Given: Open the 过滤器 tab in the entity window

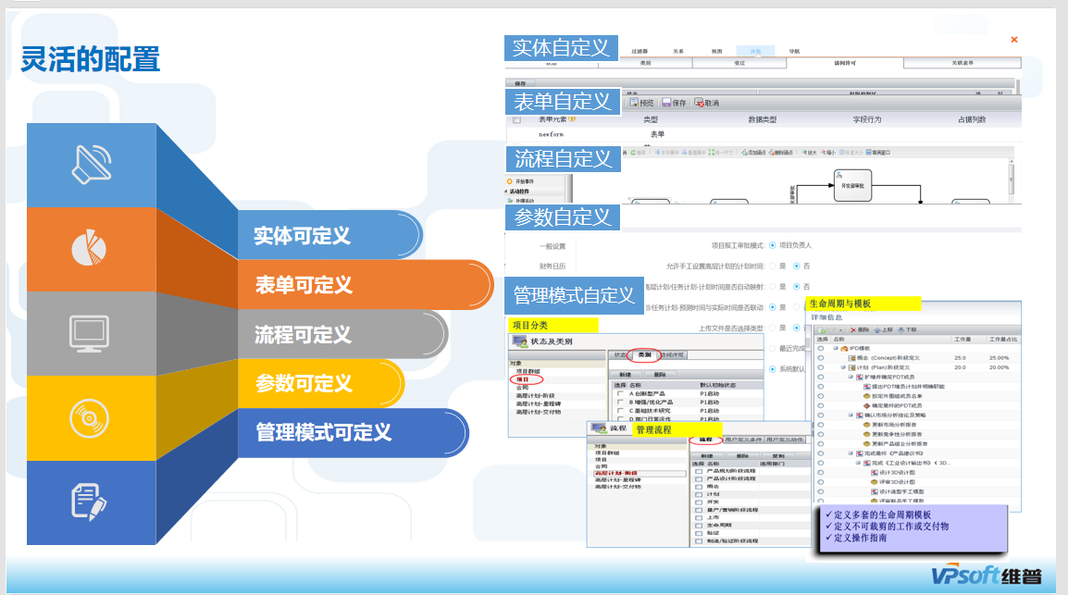Looking at the screenshot, I should click(639, 51).
